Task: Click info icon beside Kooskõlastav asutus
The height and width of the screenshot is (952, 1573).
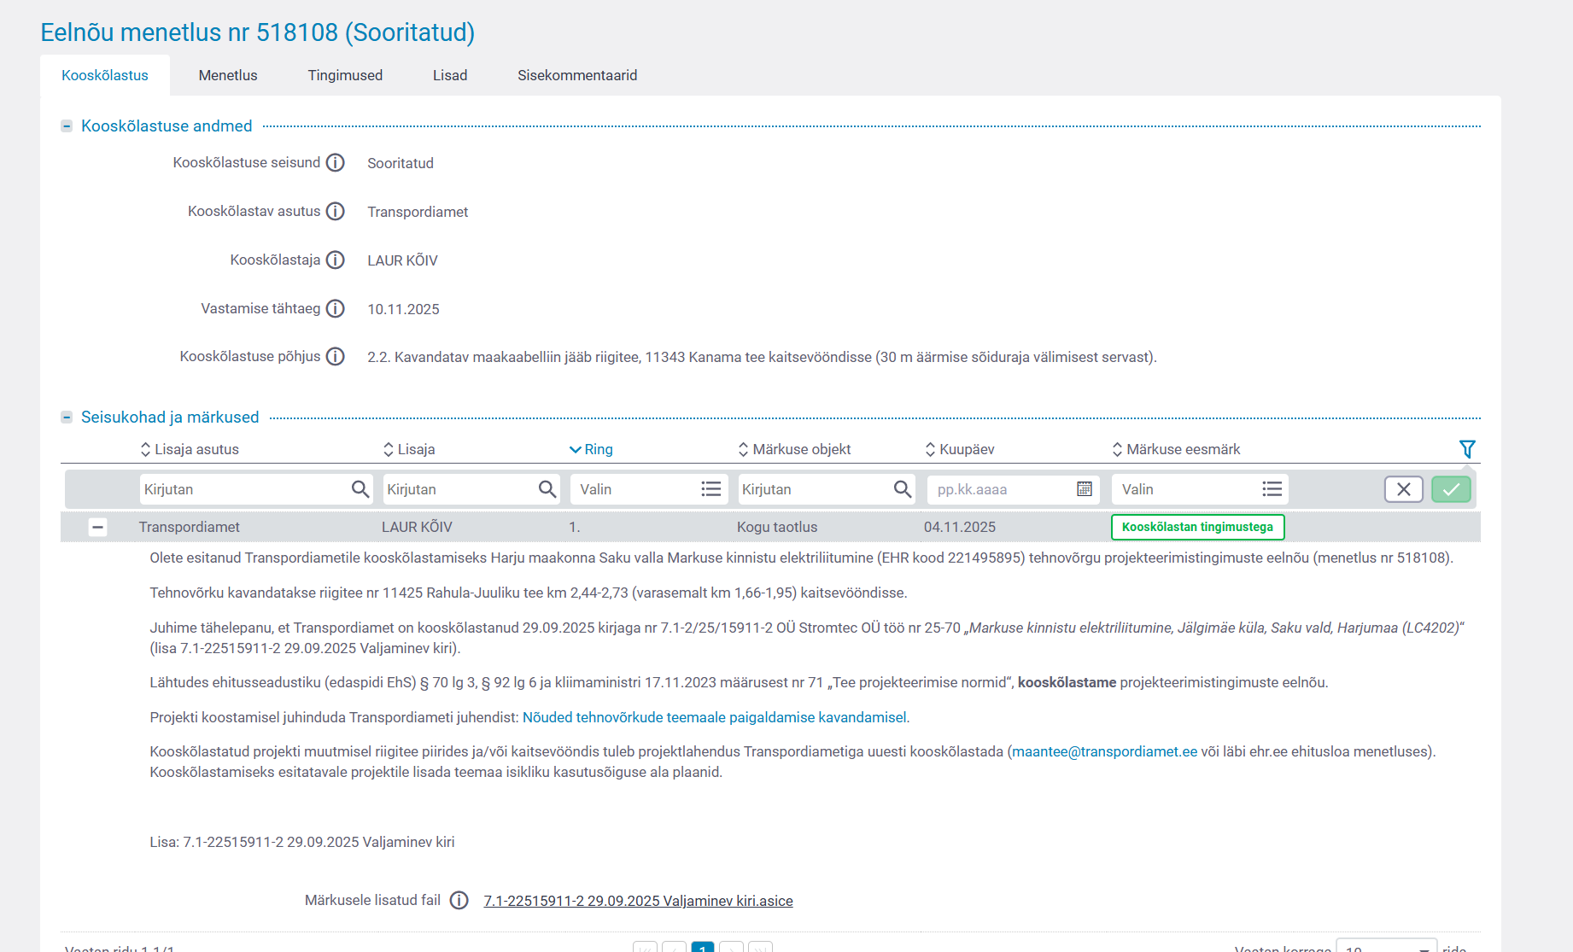Action: coord(336,211)
